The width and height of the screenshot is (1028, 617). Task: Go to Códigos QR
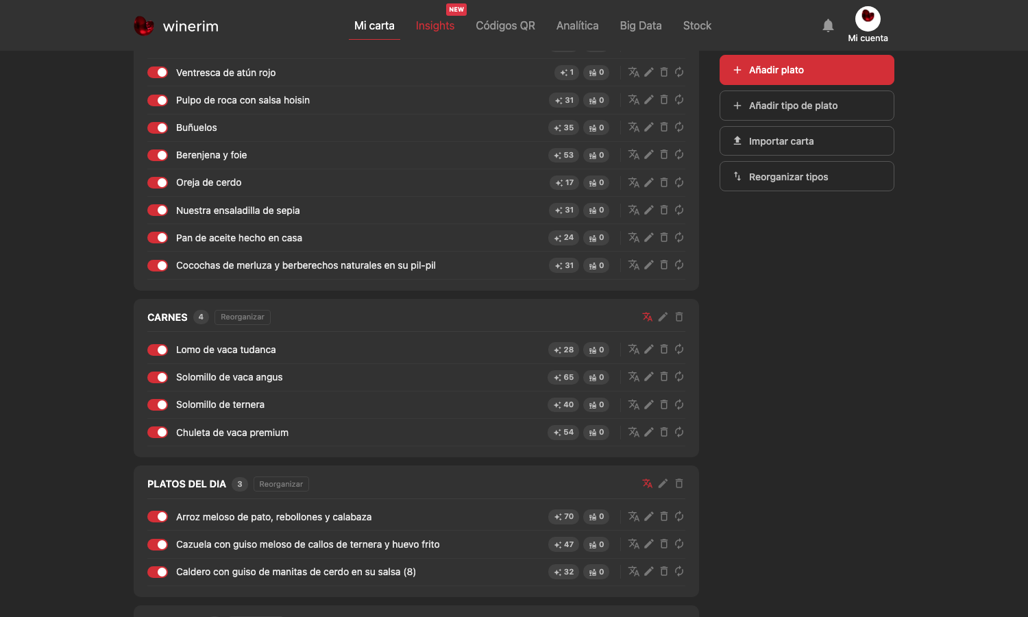(506, 26)
